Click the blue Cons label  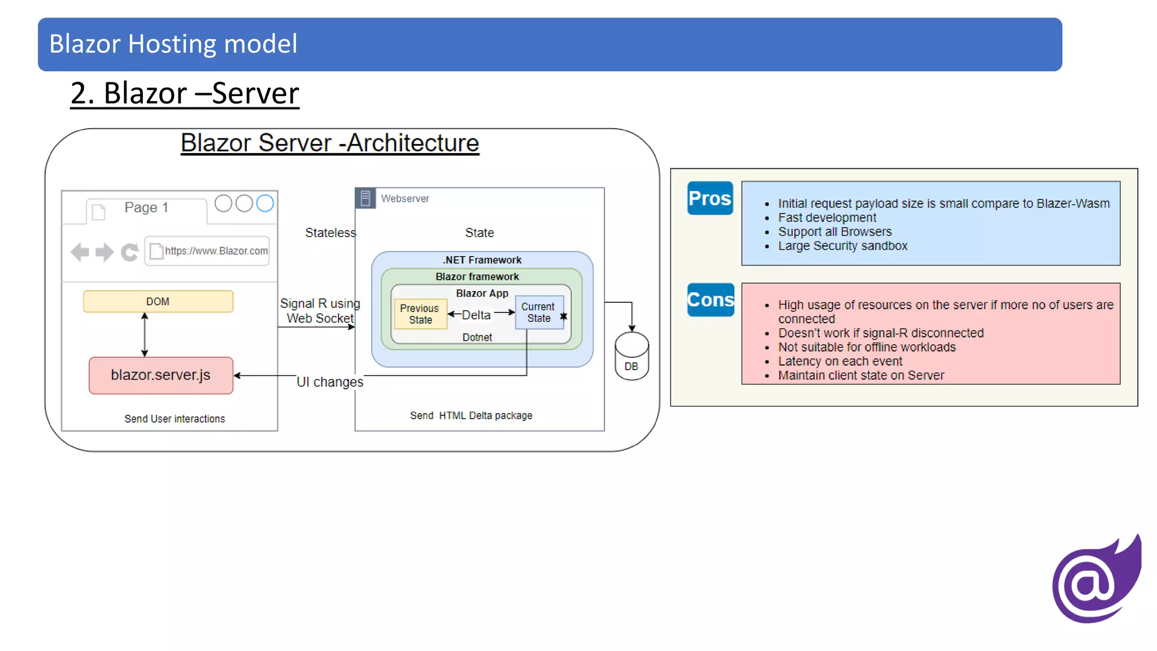pos(710,300)
